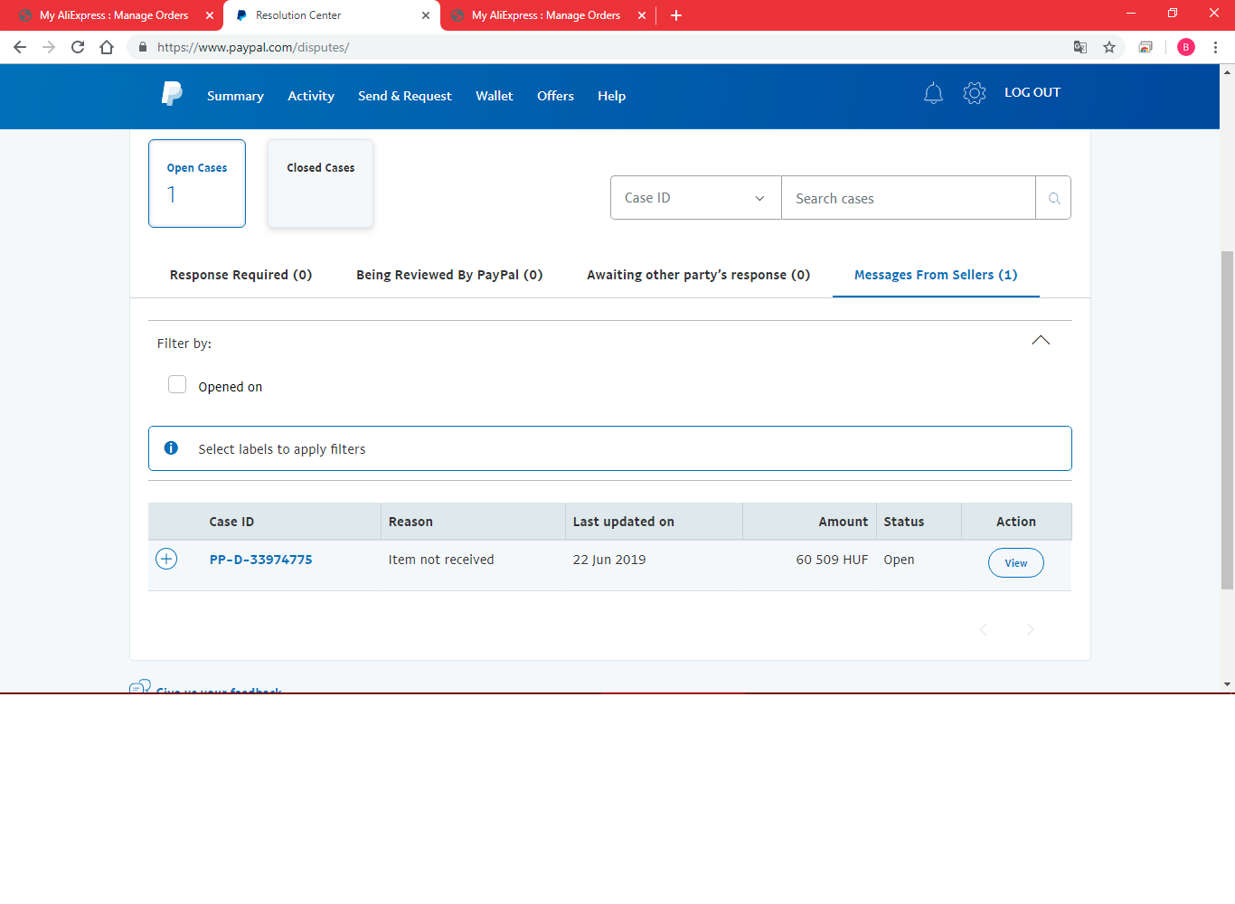
Task: Close the first My AliExpress tab
Action: pos(210,15)
